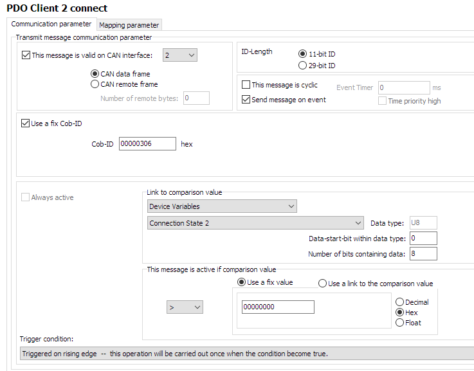Screen dimensions: 474x371
Task: Click the Cob-ID hex input field
Action: pyautogui.click(x=147, y=144)
